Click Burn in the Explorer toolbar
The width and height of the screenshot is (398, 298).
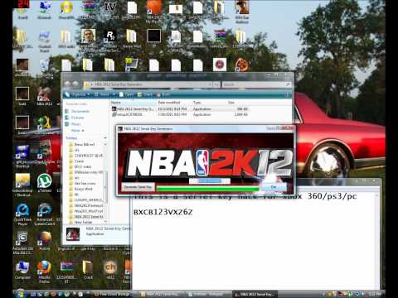point(163,94)
